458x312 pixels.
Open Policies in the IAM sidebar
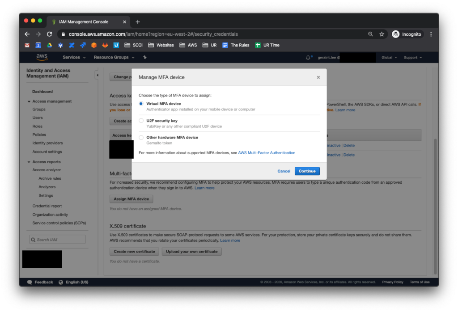tap(39, 135)
